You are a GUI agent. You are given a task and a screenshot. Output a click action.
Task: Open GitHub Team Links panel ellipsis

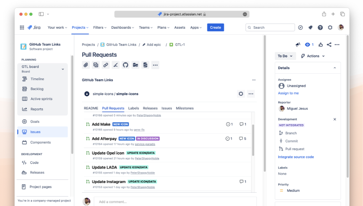click(x=254, y=80)
